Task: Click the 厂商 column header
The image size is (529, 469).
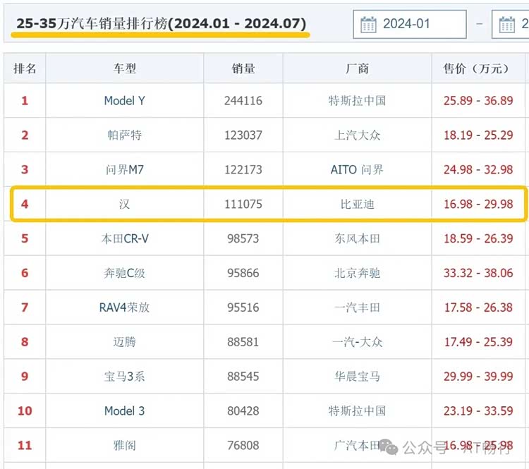Action: (357, 68)
